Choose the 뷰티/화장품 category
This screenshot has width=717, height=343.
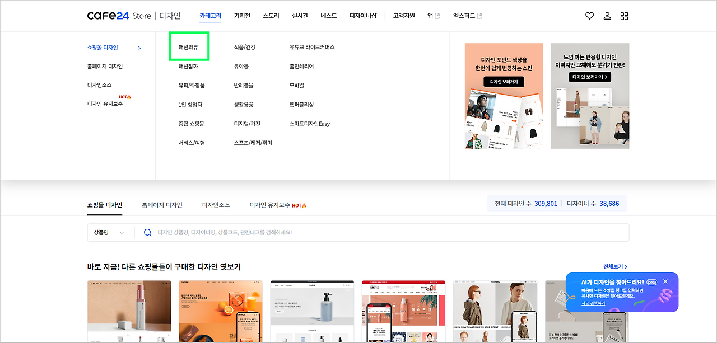click(192, 85)
